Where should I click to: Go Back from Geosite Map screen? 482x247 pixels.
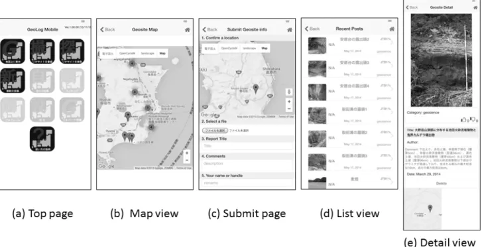tap(107, 30)
